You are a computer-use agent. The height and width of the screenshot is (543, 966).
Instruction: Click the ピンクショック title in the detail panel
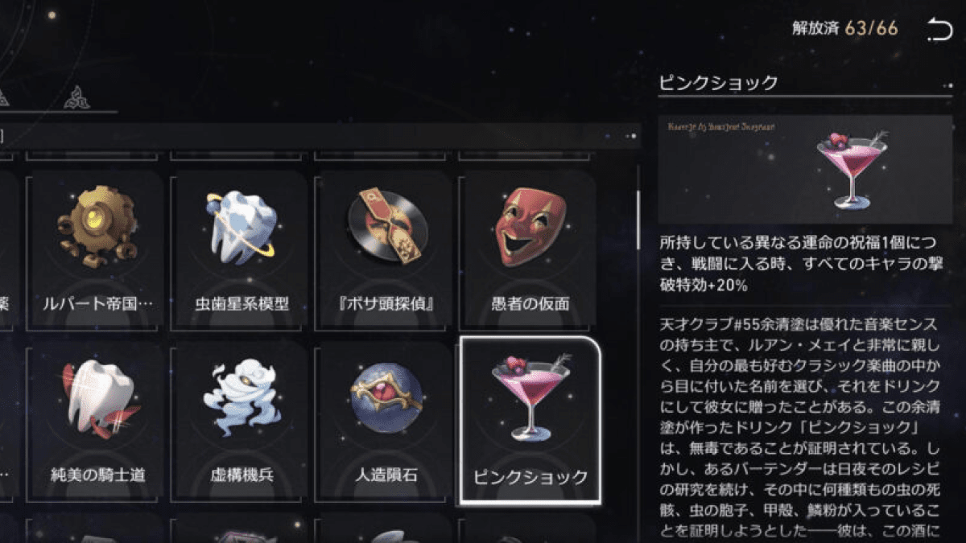(x=719, y=82)
